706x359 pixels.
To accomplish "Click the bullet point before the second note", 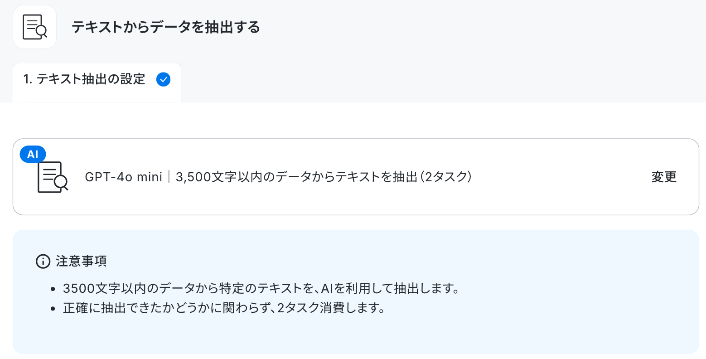I will [x=53, y=309].
